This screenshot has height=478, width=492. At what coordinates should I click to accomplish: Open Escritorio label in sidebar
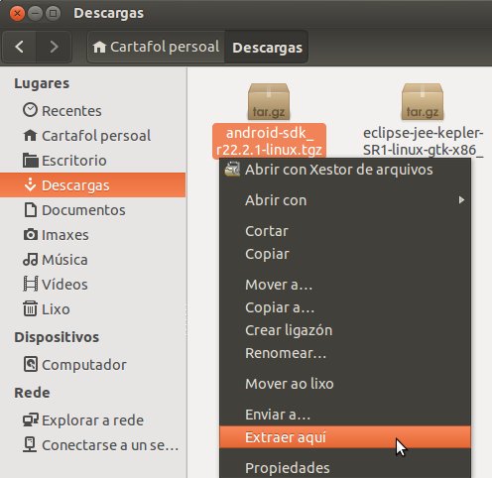click(x=74, y=161)
